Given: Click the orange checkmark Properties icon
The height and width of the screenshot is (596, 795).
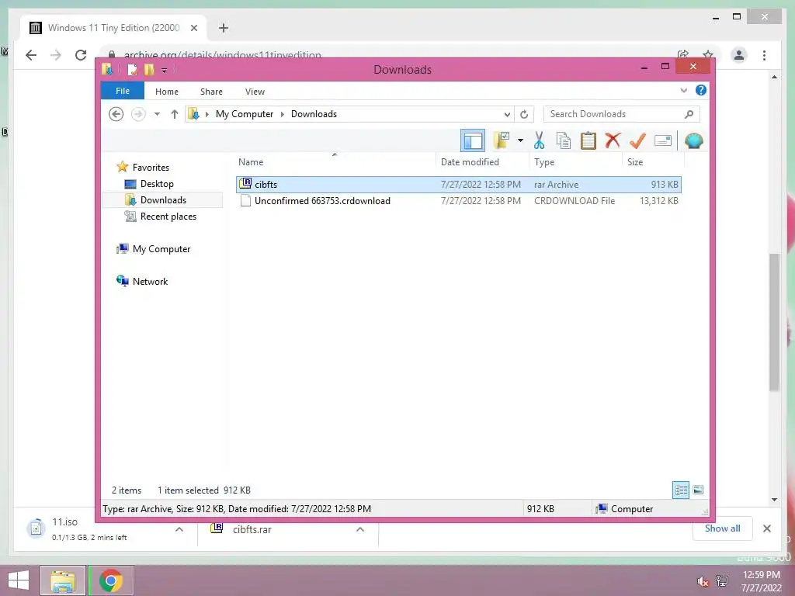Looking at the screenshot, I should tap(637, 140).
